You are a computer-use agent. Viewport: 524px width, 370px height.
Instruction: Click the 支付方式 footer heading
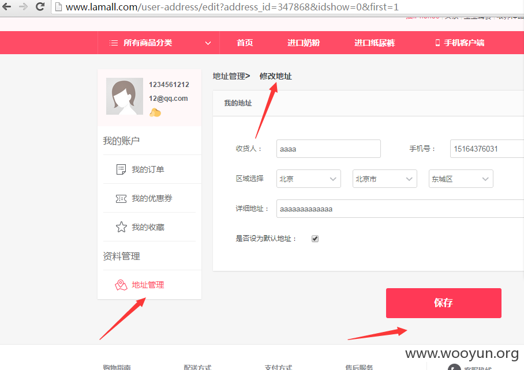click(x=278, y=367)
